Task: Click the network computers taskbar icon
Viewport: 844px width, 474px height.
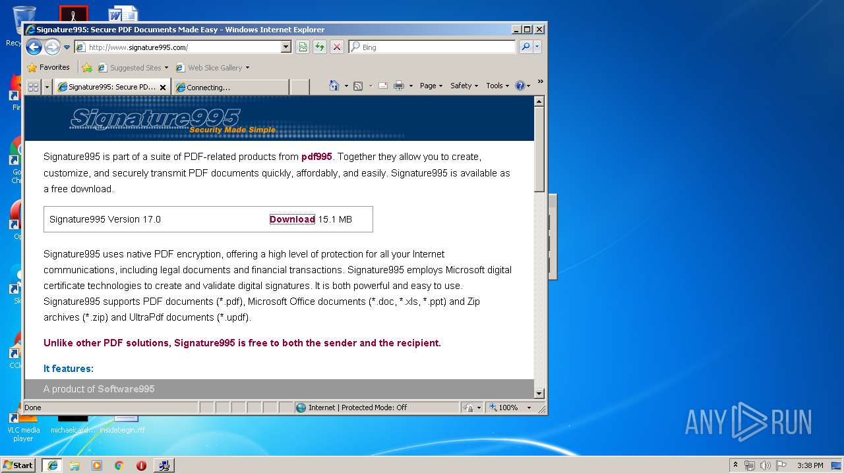Action: pos(164,465)
